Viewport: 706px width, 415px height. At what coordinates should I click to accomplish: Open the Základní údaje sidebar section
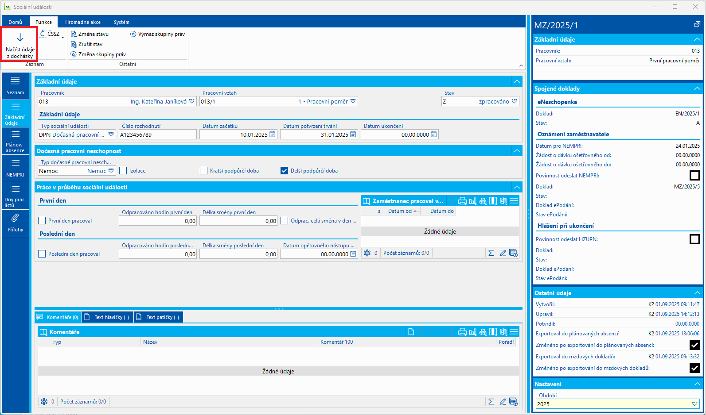pyautogui.click(x=15, y=114)
